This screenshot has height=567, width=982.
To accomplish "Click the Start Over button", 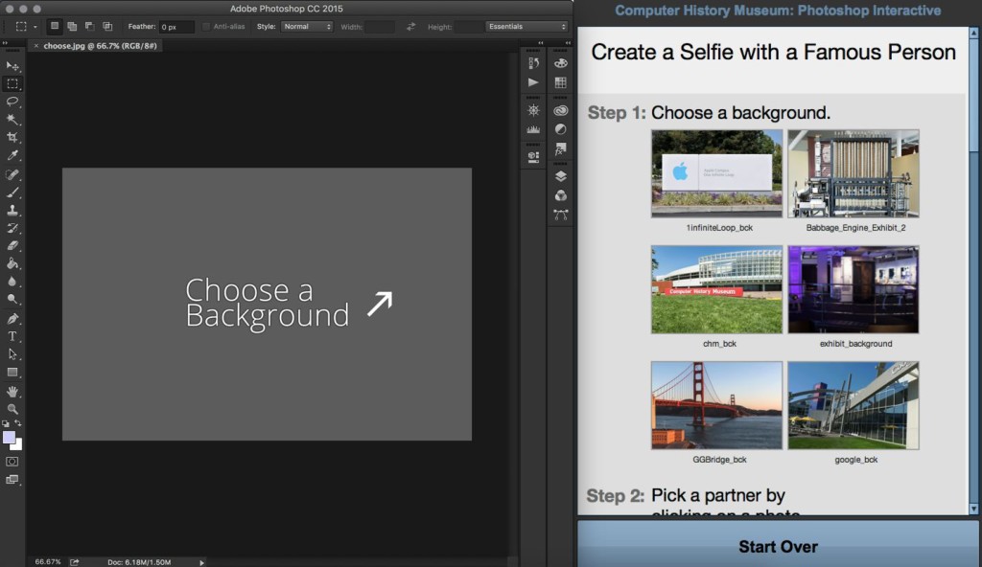I will [778, 546].
